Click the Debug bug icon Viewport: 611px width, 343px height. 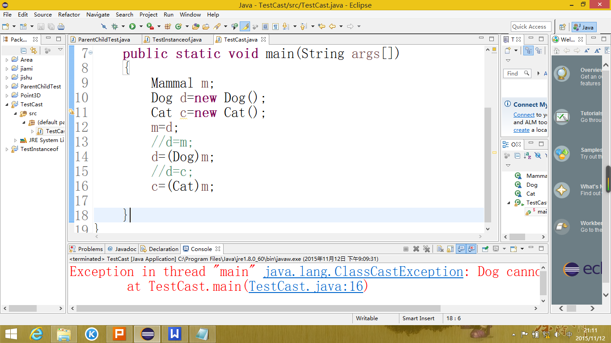[115, 27]
